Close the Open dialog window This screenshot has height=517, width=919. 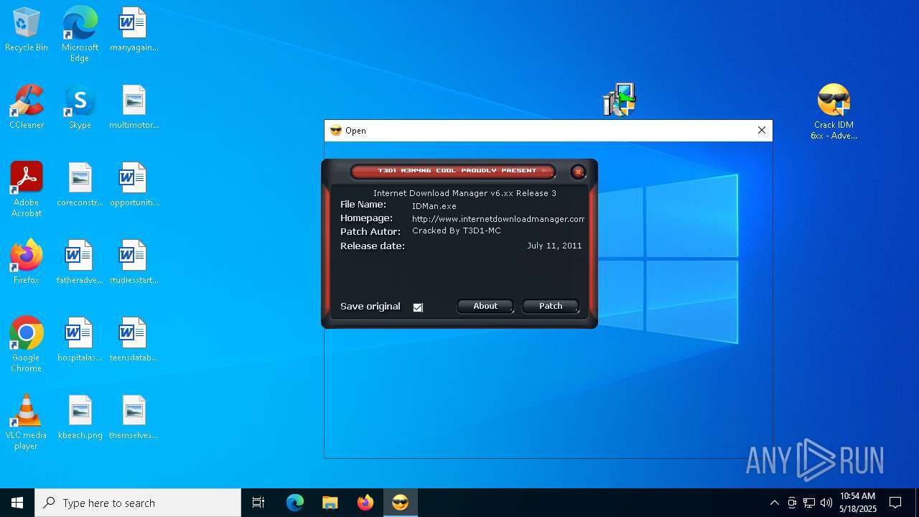click(762, 130)
